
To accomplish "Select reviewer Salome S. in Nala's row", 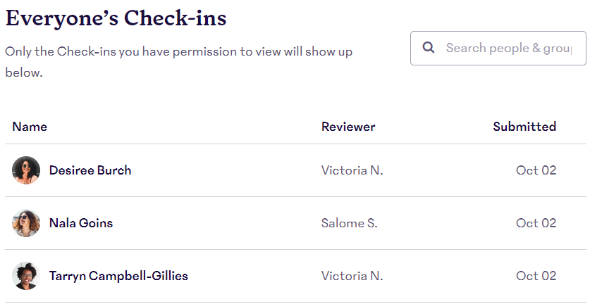I will click(349, 223).
